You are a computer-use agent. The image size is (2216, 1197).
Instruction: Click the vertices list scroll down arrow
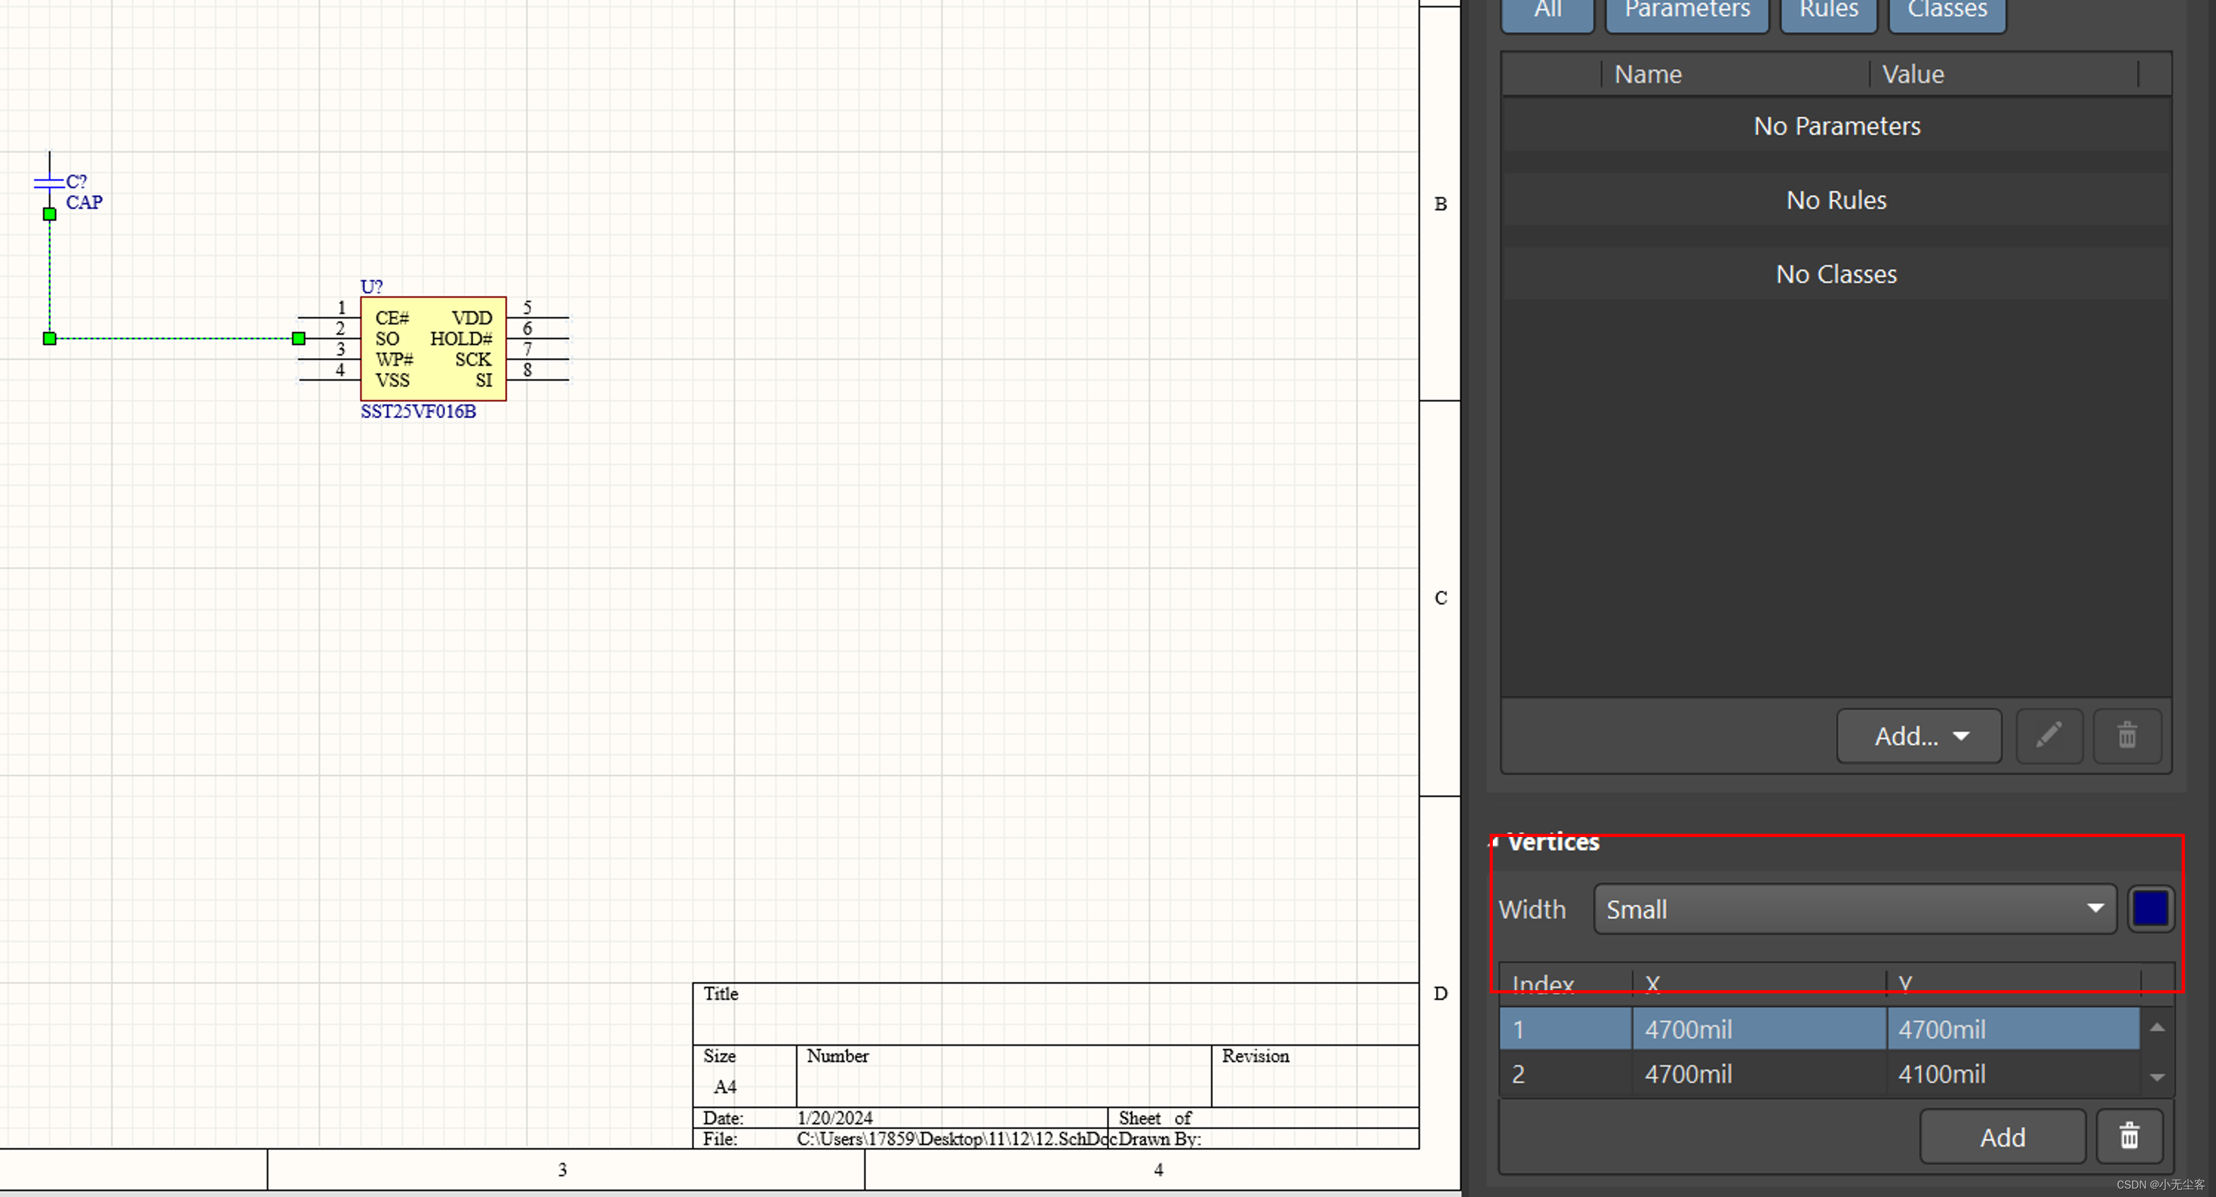click(x=2156, y=1077)
